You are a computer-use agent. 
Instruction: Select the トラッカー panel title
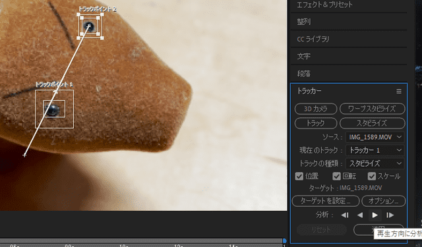(309, 91)
